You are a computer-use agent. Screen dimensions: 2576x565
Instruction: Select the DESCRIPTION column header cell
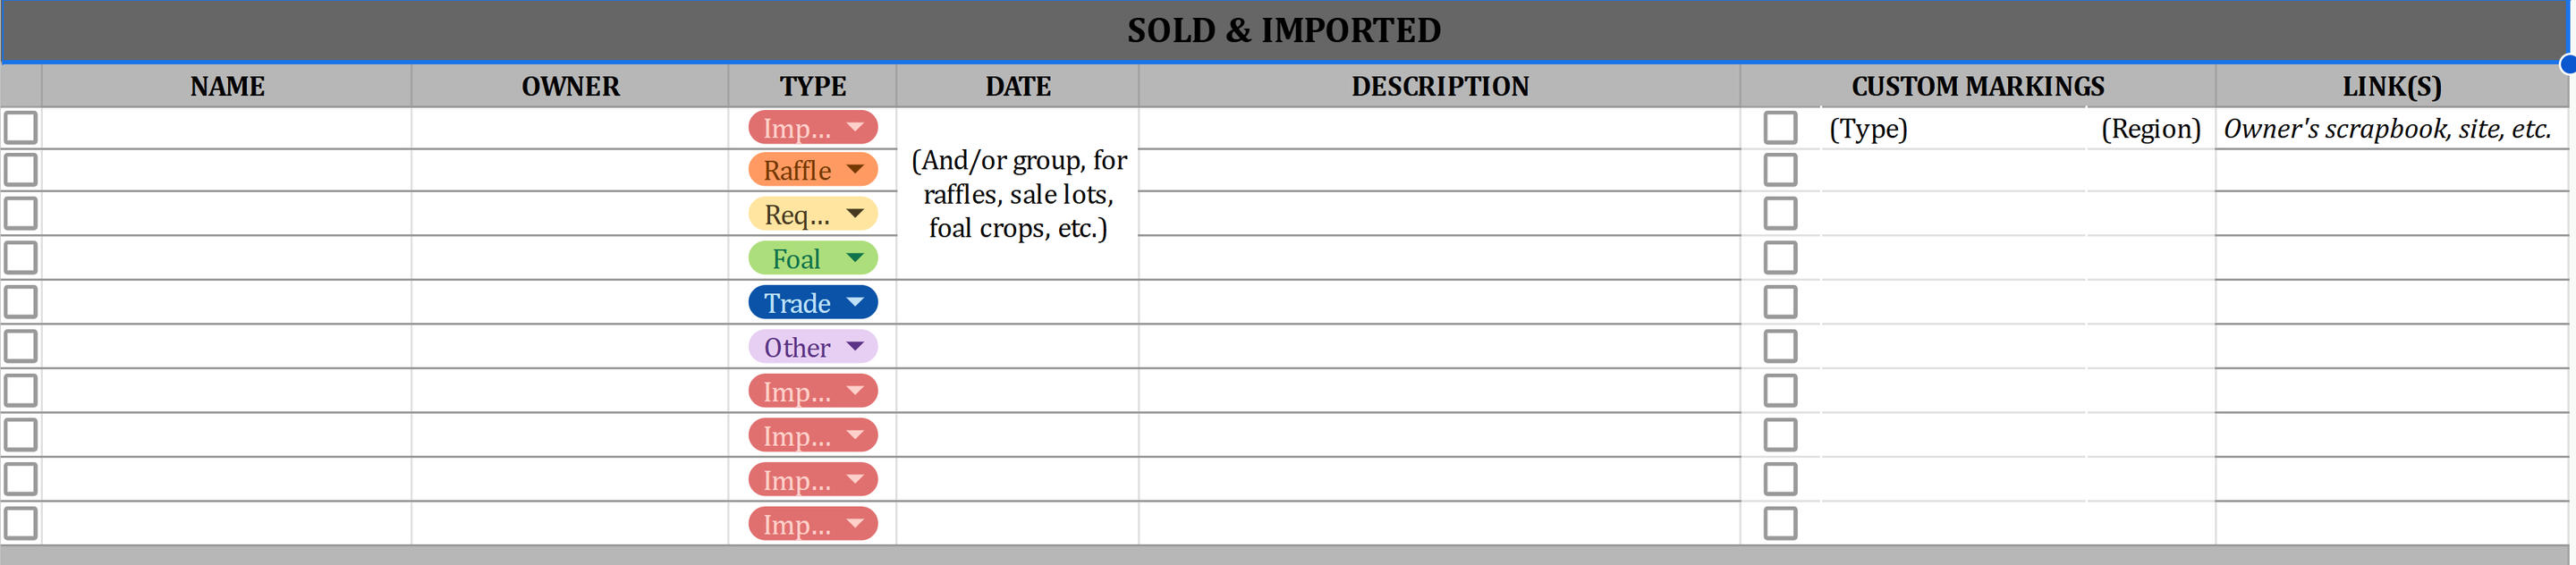click(x=1439, y=87)
